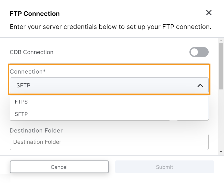
Task: Collapse the dropdown using the chevron arrow
Action: (200, 86)
